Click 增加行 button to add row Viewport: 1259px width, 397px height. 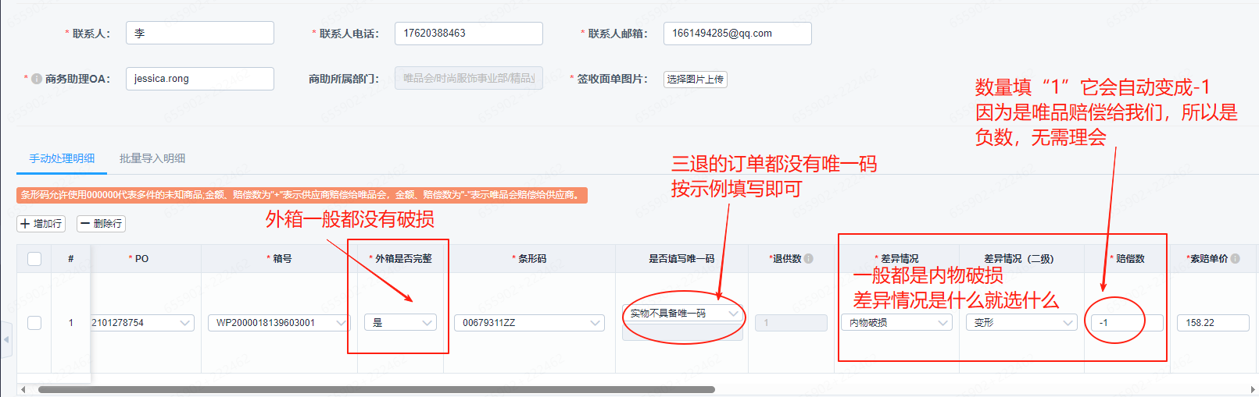[41, 224]
